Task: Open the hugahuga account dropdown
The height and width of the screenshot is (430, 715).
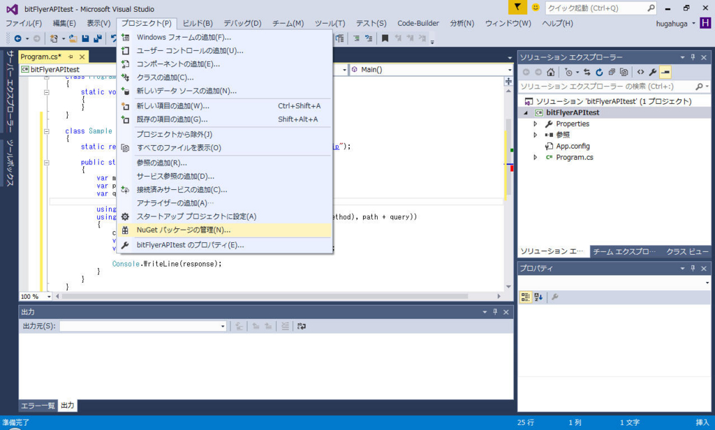Action: coord(676,24)
